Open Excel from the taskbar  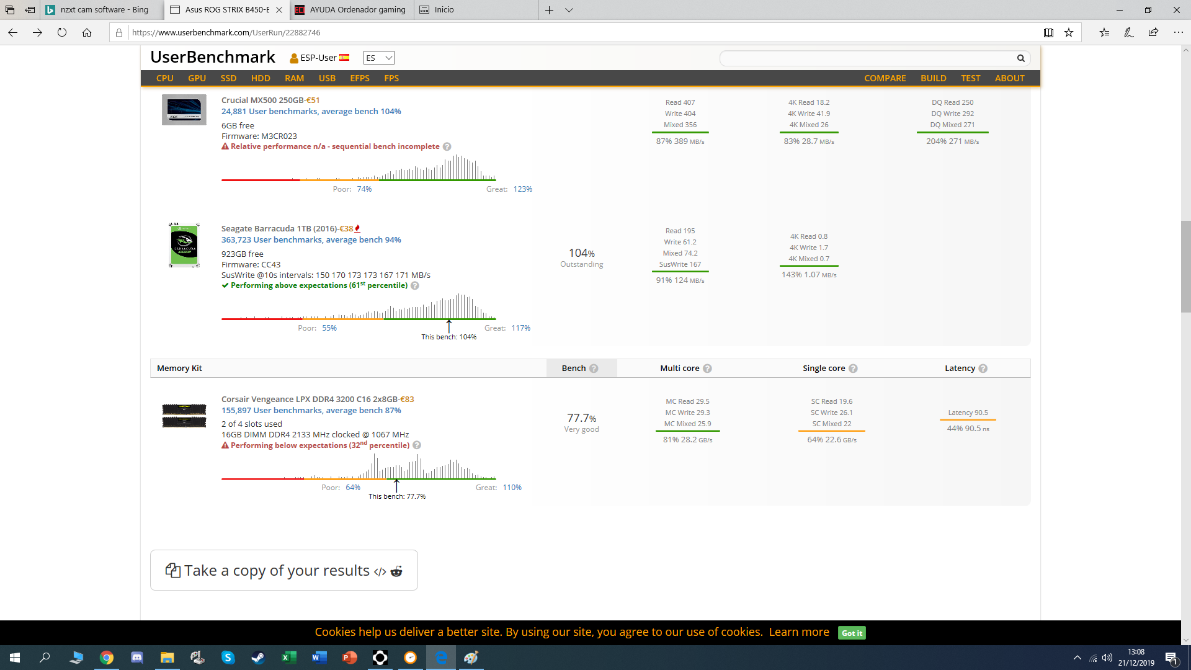(x=288, y=658)
